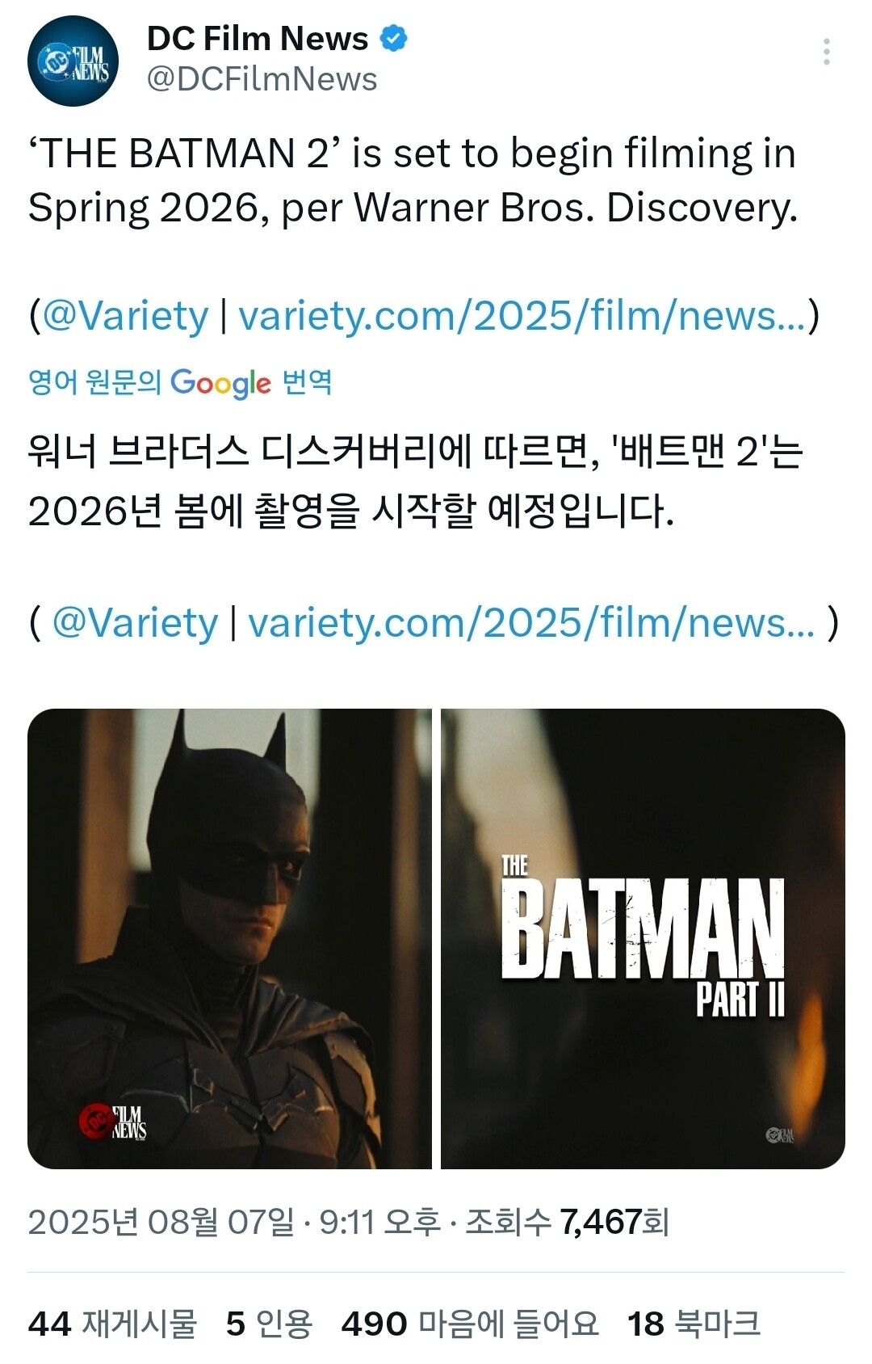Click the blue verified badge
The height and width of the screenshot is (1364, 872).
393,38
